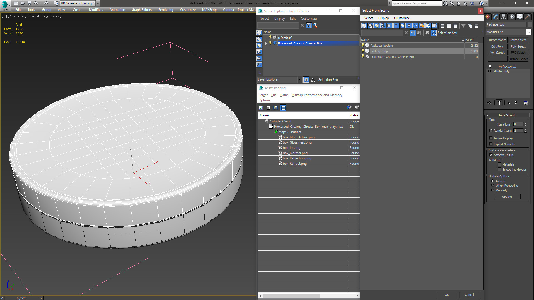Open Layer Explorer dropdown at panel bottom
The height and width of the screenshot is (300, 534).
click(x=300, y=80)
